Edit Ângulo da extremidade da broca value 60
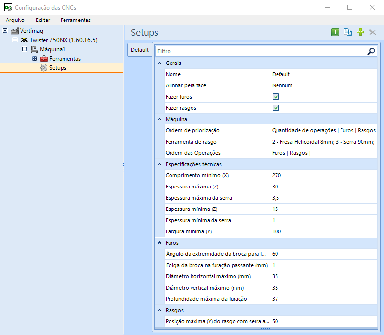Screen dimensions: 384x335 (x=324, y=254)
